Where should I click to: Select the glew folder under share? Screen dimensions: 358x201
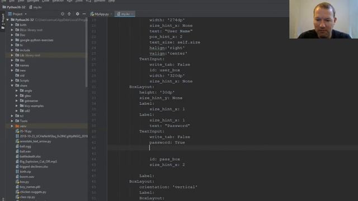25,95
